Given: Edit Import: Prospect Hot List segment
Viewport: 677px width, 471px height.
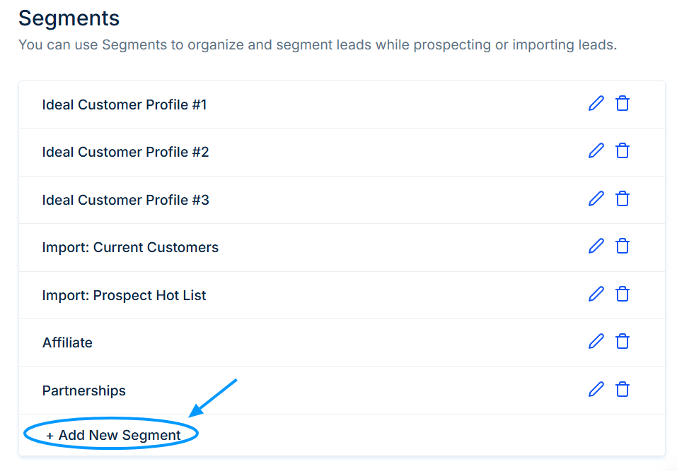Looking at the screenshot, I should pyautogui.click(x=596, y=294).
